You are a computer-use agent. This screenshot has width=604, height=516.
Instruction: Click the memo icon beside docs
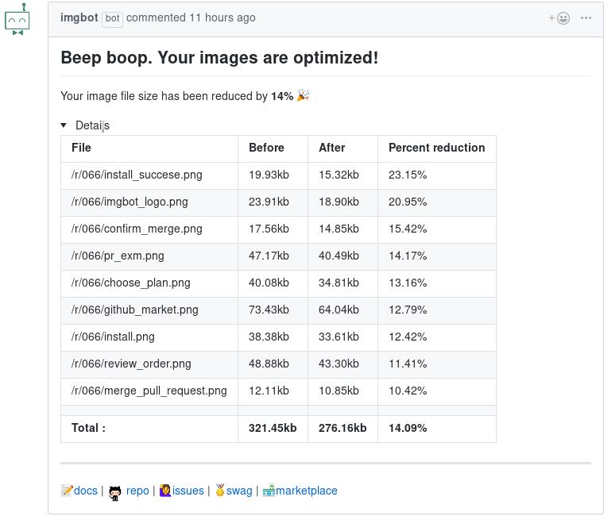(x=67, y=491)
